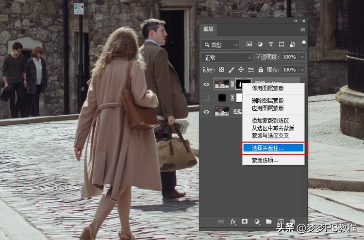364x240 pixels.
Task: Click the lock transparent pixels icon
Action: click(x=222, y=70)
